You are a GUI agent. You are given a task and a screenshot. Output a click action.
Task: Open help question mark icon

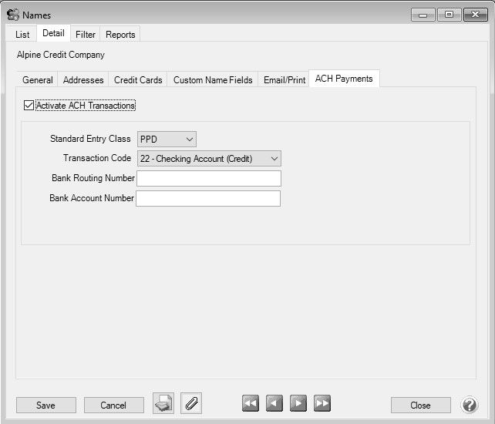point(470,405)
